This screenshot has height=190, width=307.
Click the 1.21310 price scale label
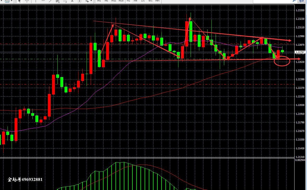300,157
